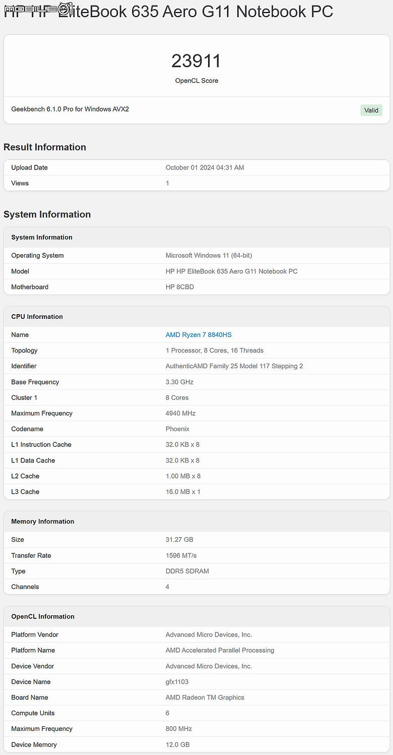
Task: Select L2 cache value 1.00 MB x 8
Action: tap(183, 476)
